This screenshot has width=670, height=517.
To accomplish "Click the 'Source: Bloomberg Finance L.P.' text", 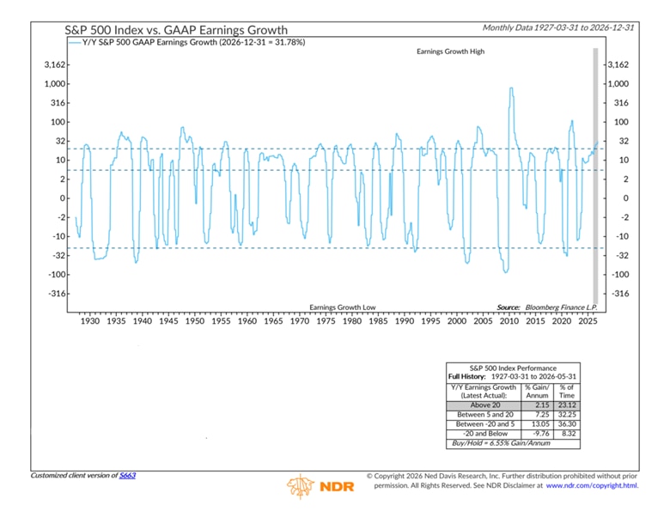I will click(x=547, y=307).
